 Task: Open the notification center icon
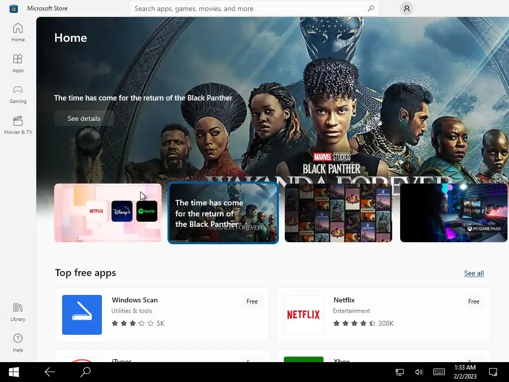pos(493,372)
